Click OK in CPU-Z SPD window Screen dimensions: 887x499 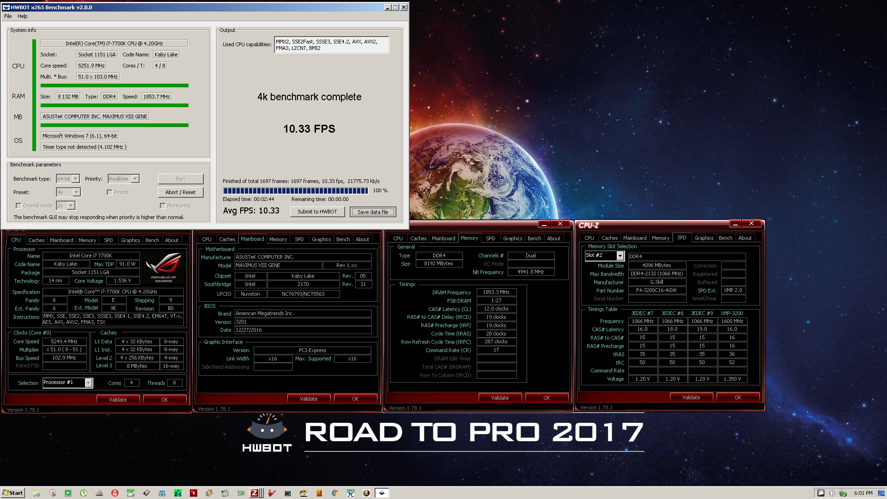pyautogui.click(x=738, y=397)
